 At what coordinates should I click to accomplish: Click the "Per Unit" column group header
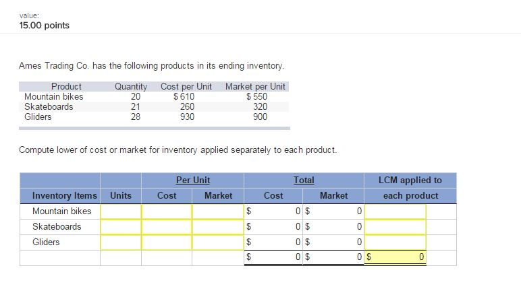(x=192, y=181)
